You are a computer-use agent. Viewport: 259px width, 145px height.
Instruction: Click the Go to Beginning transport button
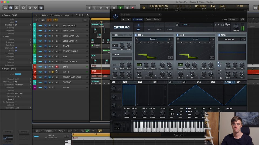click(89, 8)
